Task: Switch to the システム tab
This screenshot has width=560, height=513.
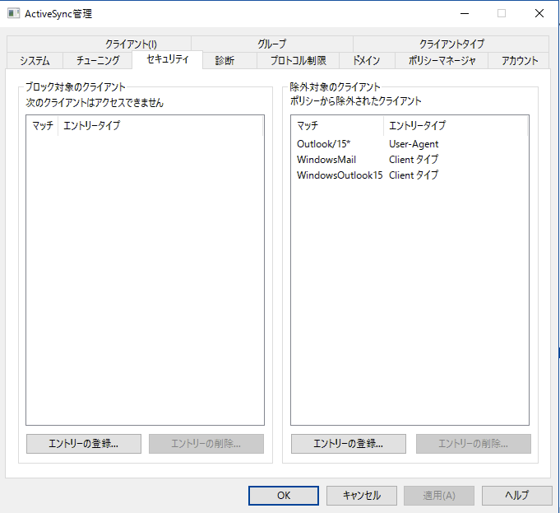Action: pos(35,60)
